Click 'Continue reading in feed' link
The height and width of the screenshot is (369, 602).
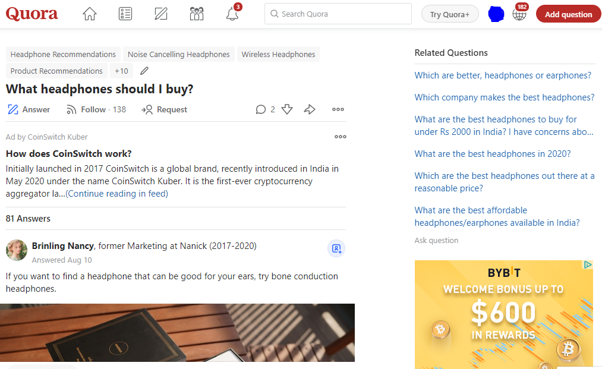tap(116, 194)
